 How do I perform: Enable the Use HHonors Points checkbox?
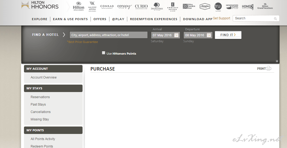click(104, 53)
